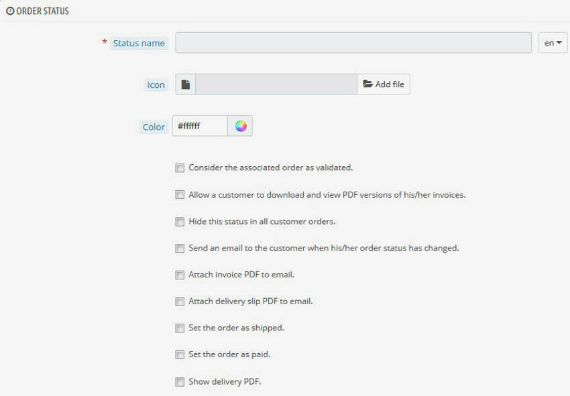Enable "Set the order as paid"
This screenshot has height=396, width=570.
click(x=180, y=354)
